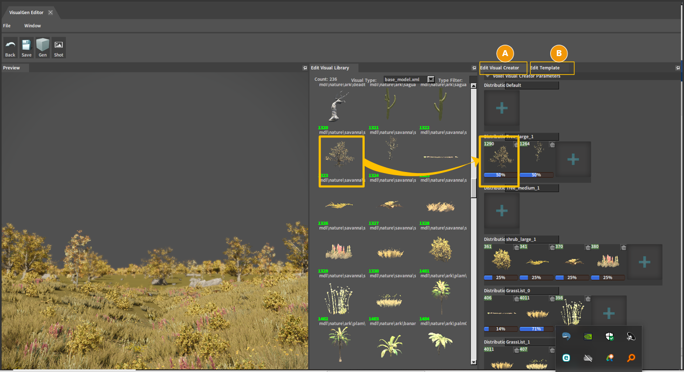Add visual to Default distribution
This screenshot has height=372, width=684.
[502, 108]
